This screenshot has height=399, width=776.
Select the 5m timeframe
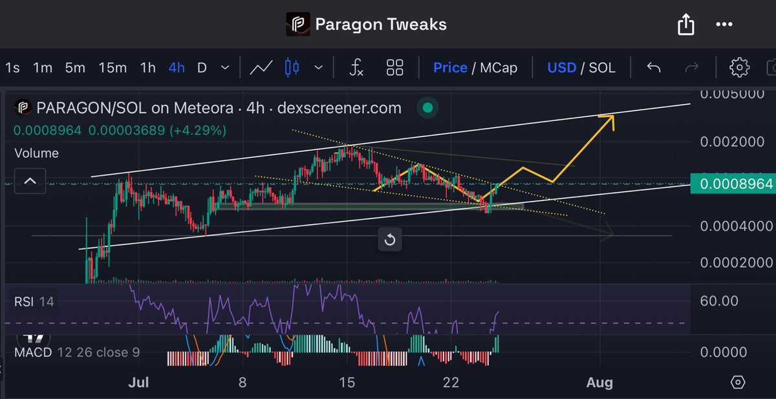tap(76, 67)
